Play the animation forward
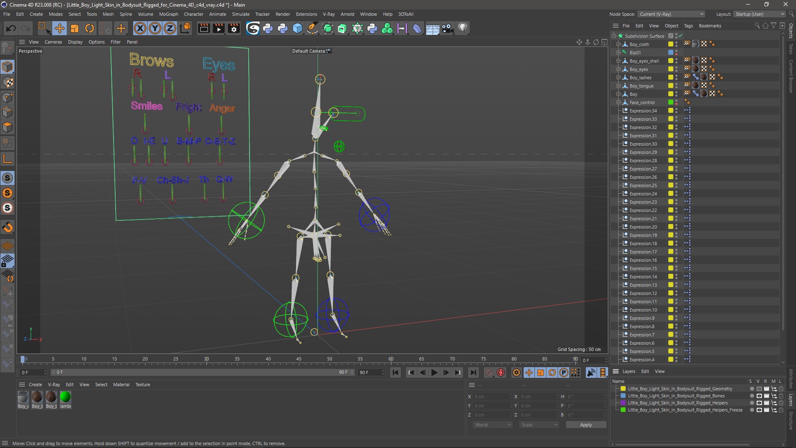This screenshot has width=796, height=448. tap(434, 373)
